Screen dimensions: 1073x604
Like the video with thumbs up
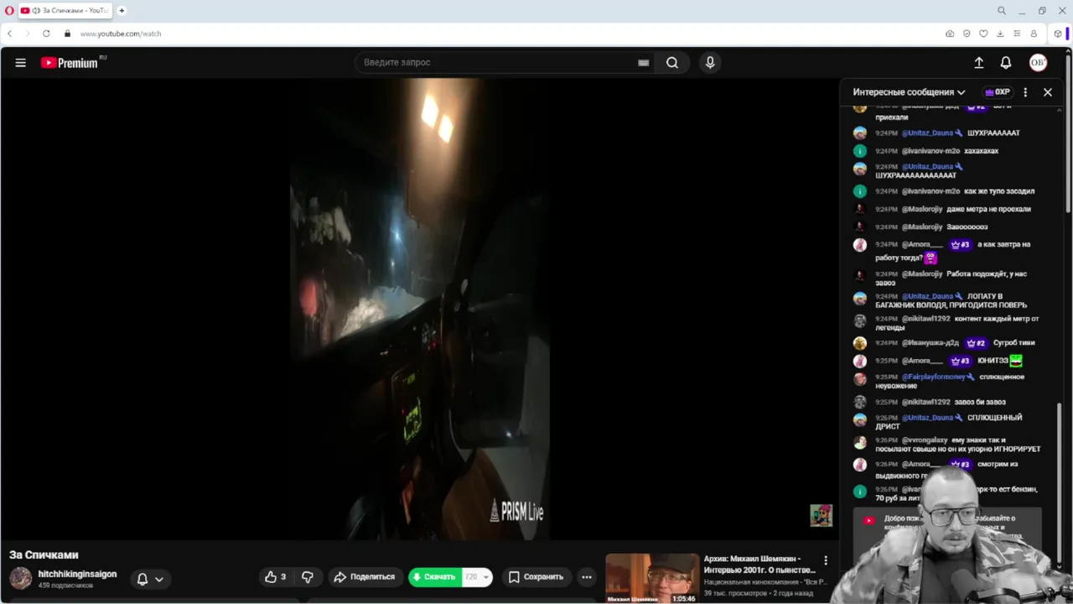click(277, 577)
